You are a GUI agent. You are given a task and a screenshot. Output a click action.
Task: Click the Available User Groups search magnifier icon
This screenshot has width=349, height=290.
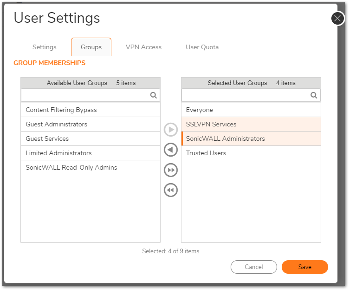click(x=154, y=95)
